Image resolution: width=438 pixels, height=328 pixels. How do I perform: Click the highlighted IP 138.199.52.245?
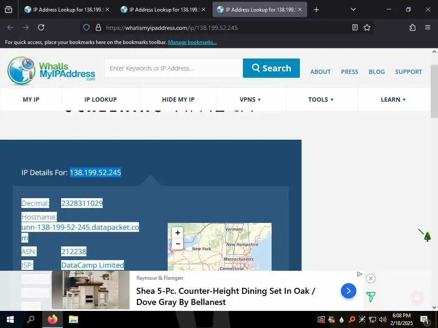click(x=95, y=173)
